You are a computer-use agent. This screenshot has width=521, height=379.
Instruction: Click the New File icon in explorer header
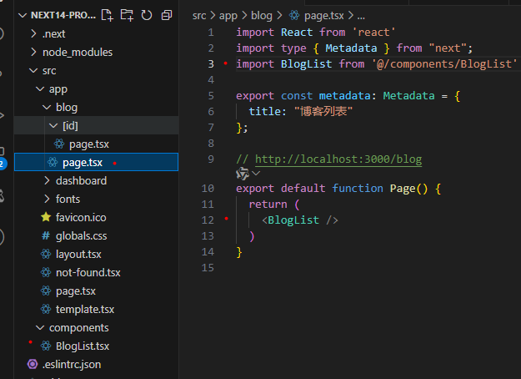point(107,15)
